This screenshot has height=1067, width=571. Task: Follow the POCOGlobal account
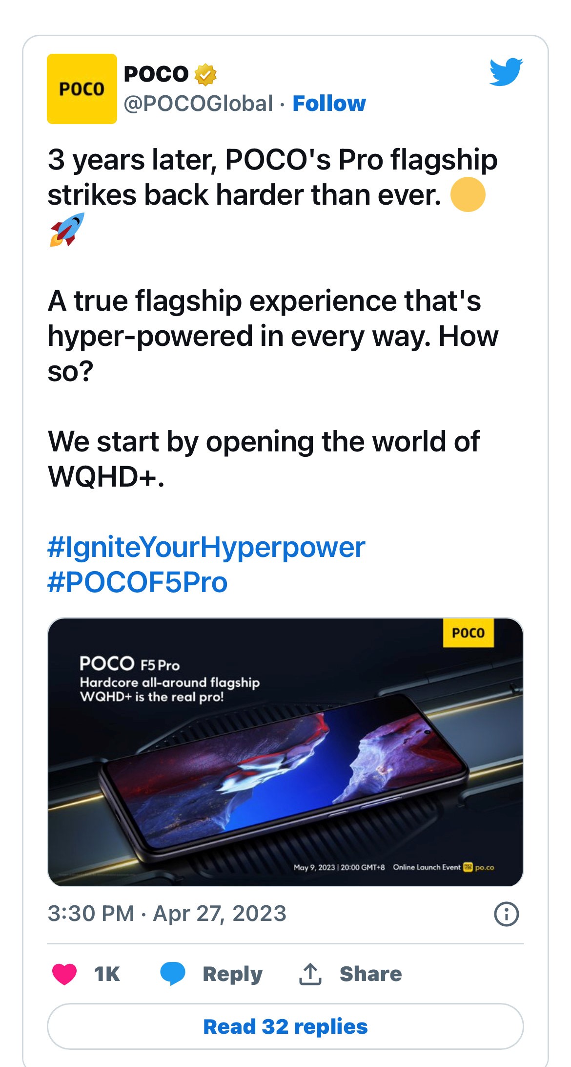329,104
